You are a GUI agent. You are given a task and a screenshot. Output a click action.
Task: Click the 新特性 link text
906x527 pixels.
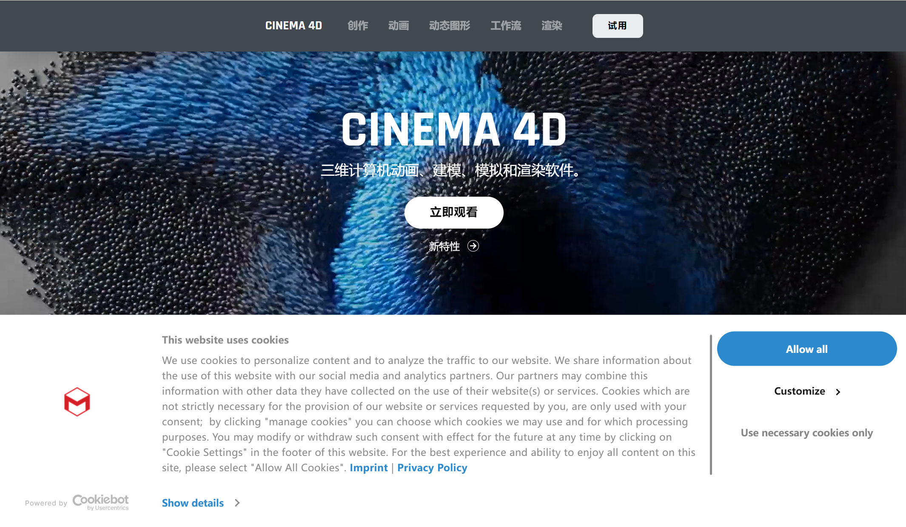point(444,246)
